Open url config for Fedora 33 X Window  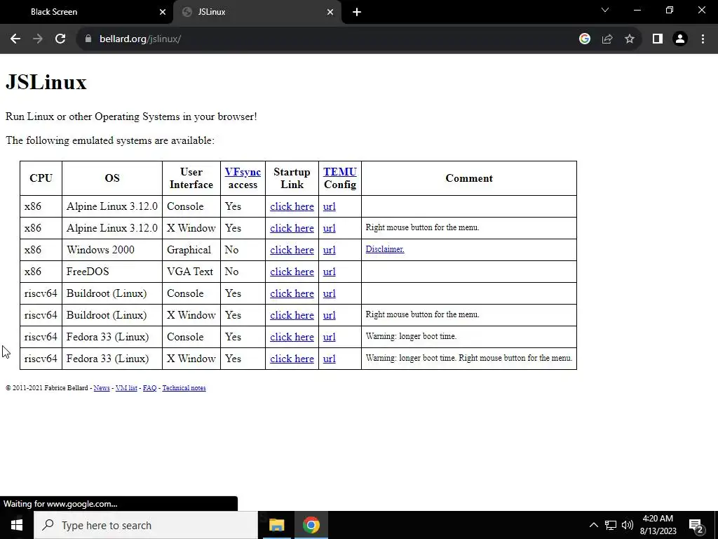pyautogui.click(x=330, y=359)
